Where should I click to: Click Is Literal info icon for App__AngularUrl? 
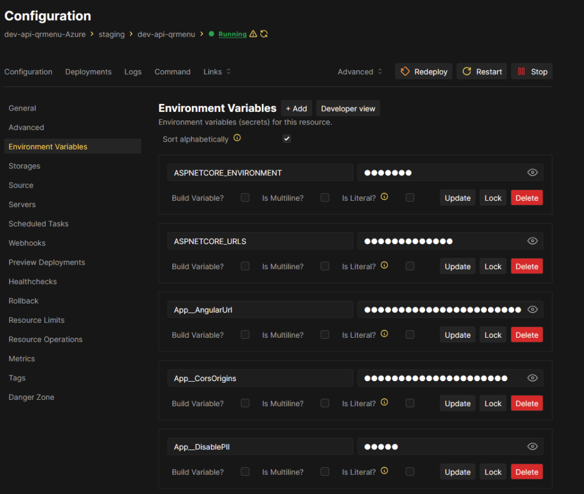[x=384, y=334]
